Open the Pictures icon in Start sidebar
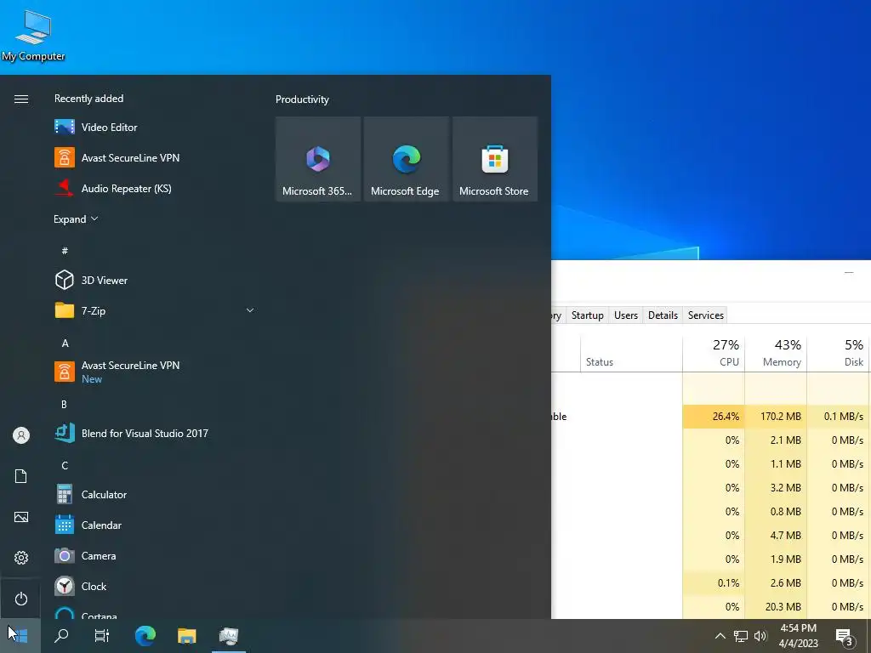This screenshot has width=871, height=653. 21,517
